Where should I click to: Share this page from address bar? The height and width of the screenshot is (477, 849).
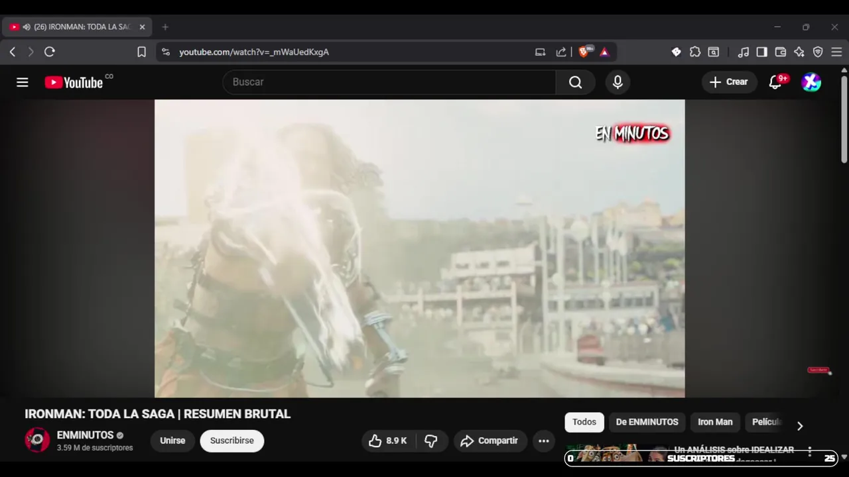(561, 52)
